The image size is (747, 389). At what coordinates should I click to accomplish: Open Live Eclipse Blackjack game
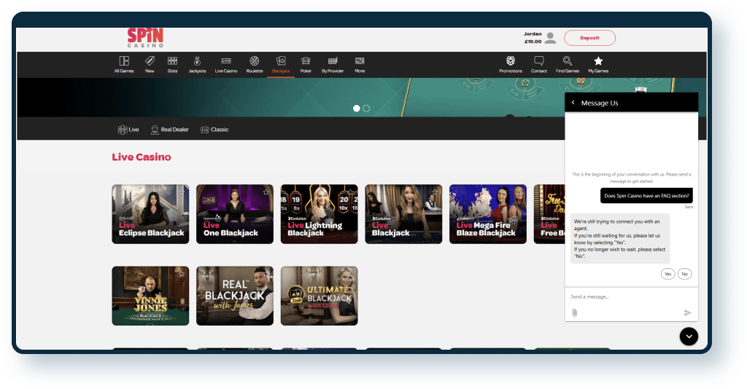pos(150,214)
